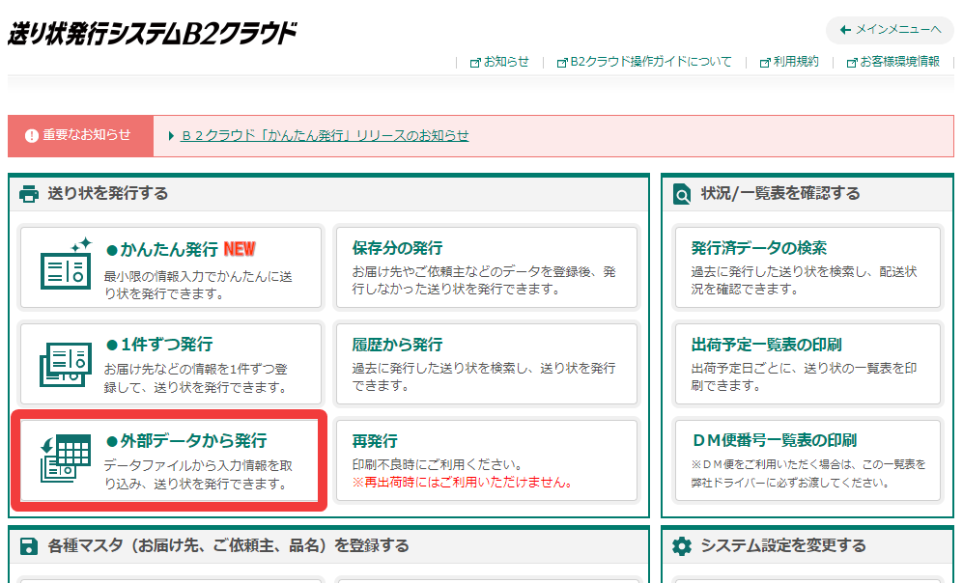Select the 1件ずつ発行 title
This screenshot has width=963, height=583.
159,345
